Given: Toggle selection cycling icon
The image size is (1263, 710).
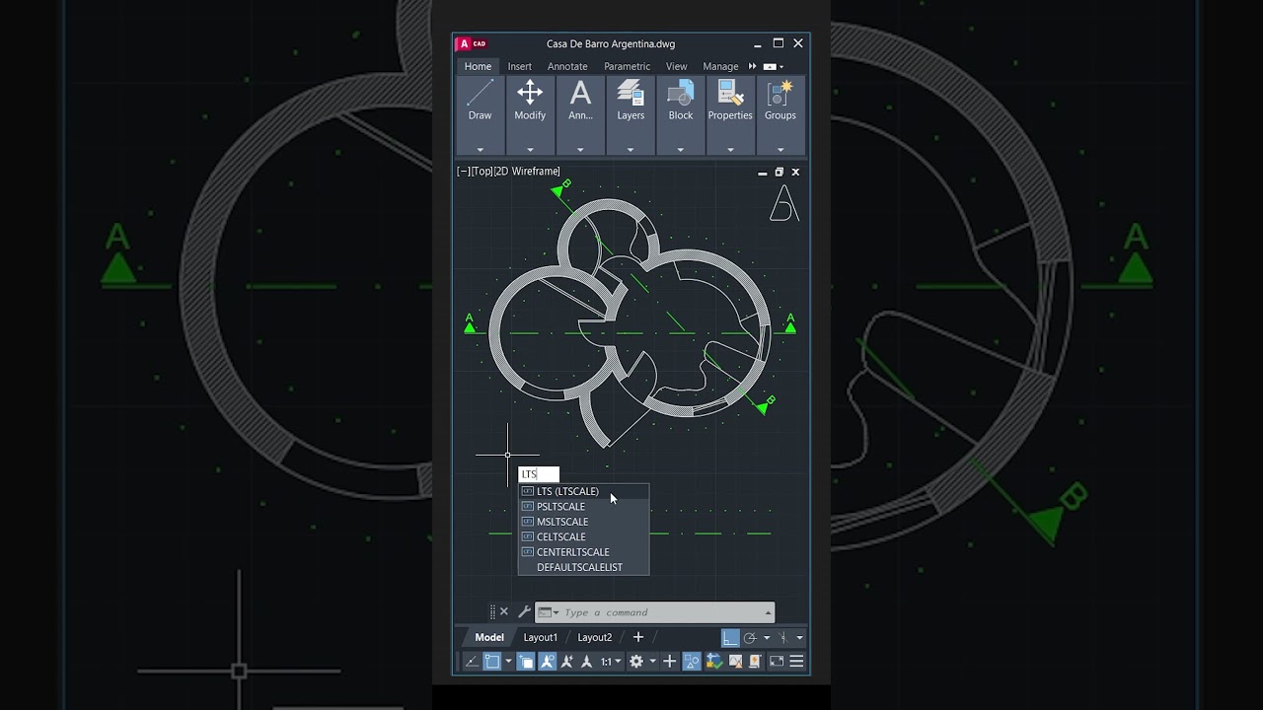Looking at the screenshot, I should pos(526,661).
